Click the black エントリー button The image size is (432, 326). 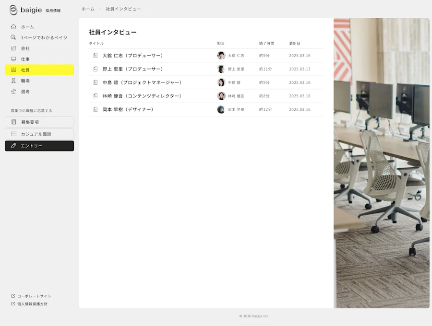39,146
